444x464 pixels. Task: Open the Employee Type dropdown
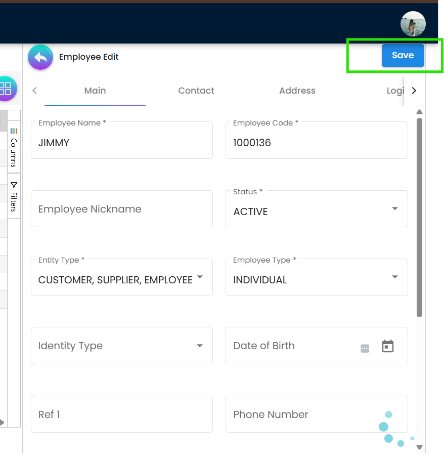pos(394,277)
